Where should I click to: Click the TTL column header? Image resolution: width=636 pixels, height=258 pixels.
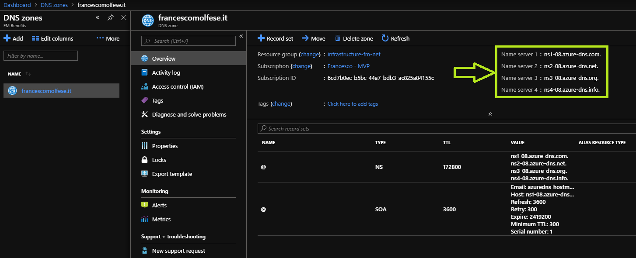(x=447, y=143)
